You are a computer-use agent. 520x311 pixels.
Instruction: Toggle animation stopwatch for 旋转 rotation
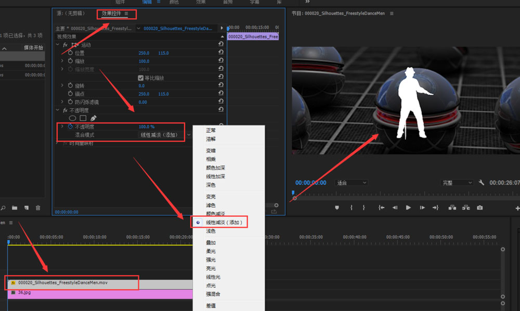tap(70, 86)
